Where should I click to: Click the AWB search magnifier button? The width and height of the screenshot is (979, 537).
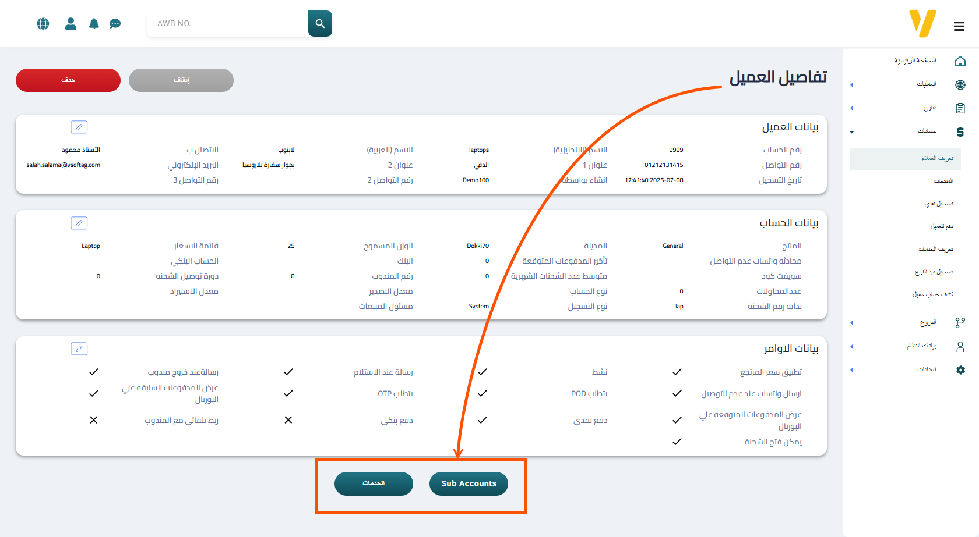[x=320, y=23]
